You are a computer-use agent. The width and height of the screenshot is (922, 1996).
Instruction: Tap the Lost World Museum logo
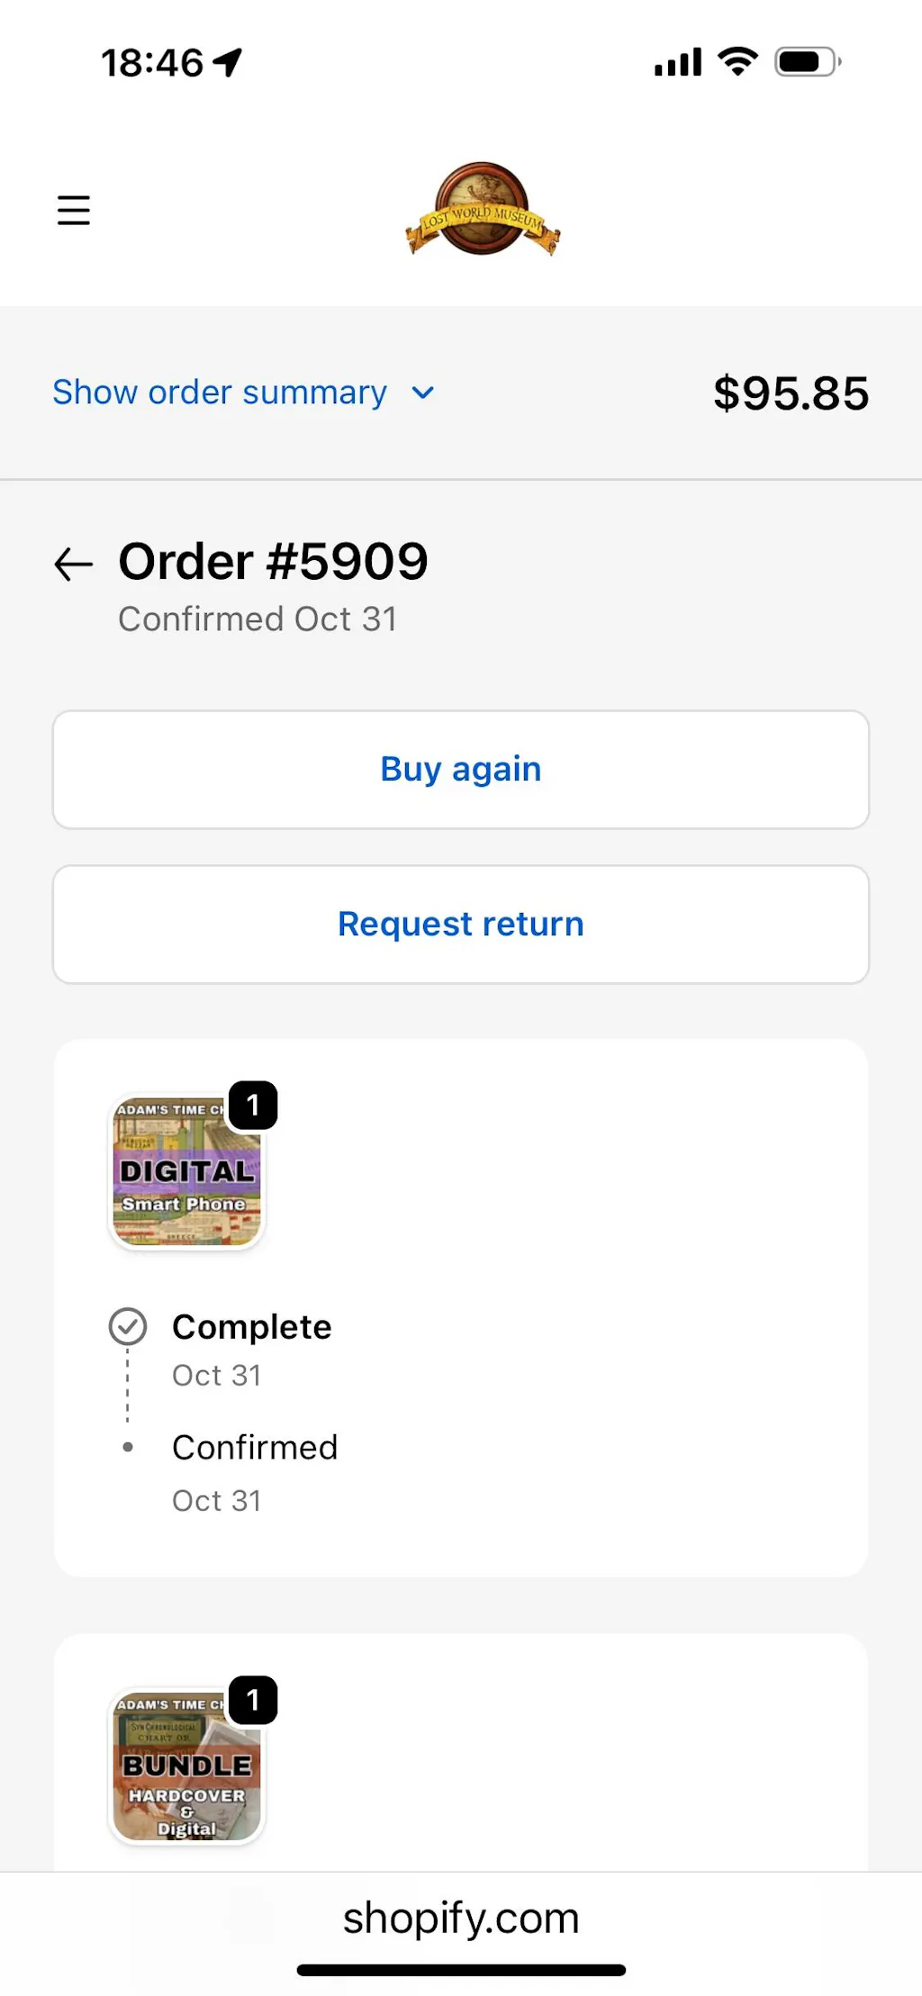pos(483,210)
